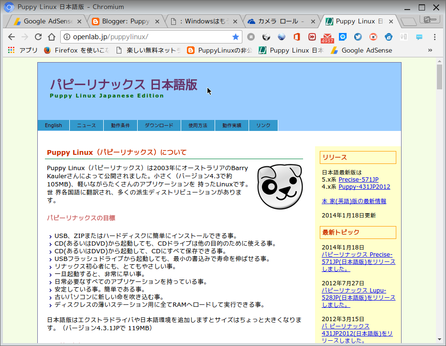This screenshot has width=446, height=346.
Task: Open the home page via house icon
Action: (52, 37)
